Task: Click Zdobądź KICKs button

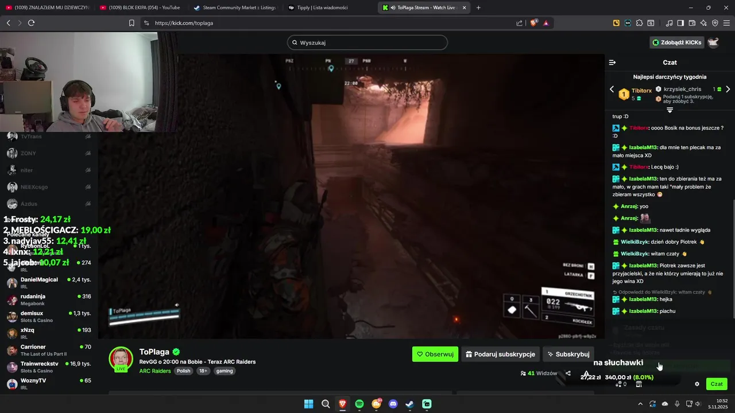Action: 676,42
